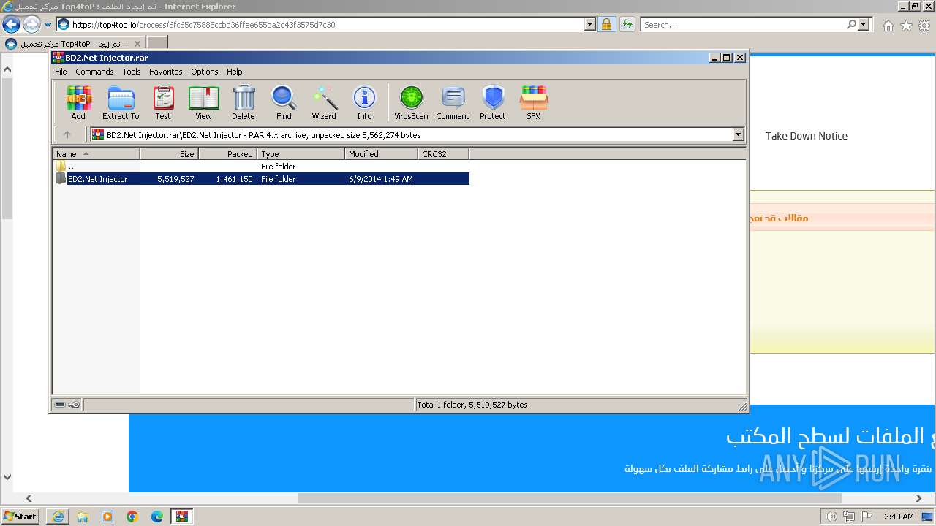Screen dimensions: 936x526
Task: Open a new blank tab in IE
Action: click(157, 44)
